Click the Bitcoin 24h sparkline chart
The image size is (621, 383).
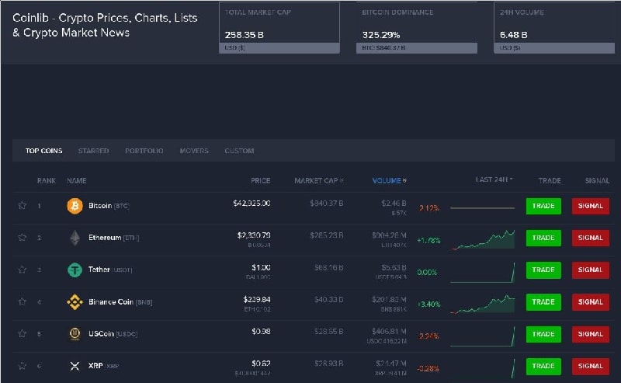click(482, 207)
